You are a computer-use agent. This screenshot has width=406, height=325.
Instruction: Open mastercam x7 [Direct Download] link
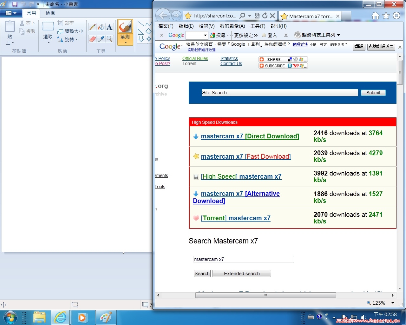250,136
